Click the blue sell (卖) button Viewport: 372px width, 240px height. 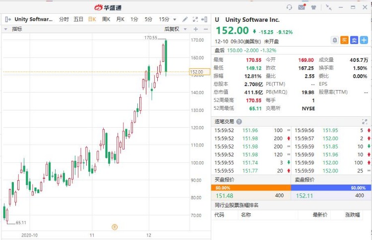354,40
